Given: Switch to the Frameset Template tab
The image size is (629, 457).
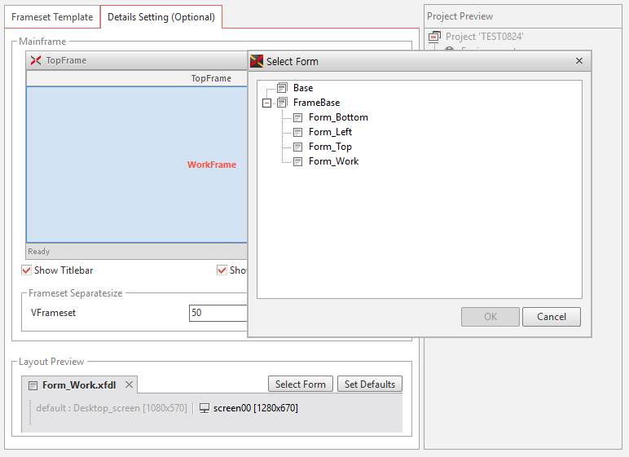Looking at the screenshot, I should [x=52, y=17].
